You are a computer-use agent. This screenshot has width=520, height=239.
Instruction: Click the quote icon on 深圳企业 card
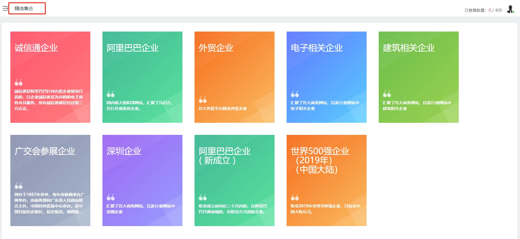point(111,197)
